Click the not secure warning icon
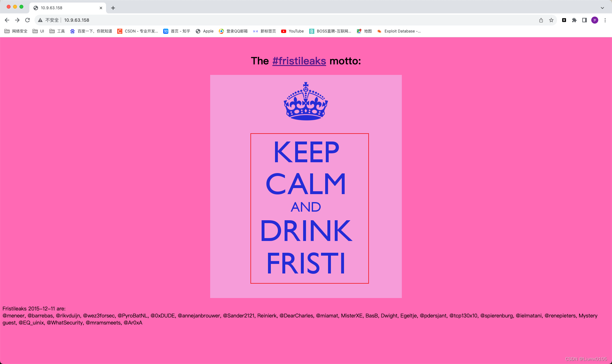 pyautogui.click(x=40, y=20)
